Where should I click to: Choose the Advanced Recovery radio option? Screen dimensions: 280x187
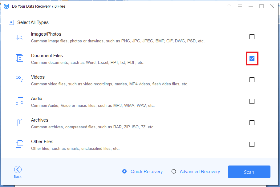(173, 172)
